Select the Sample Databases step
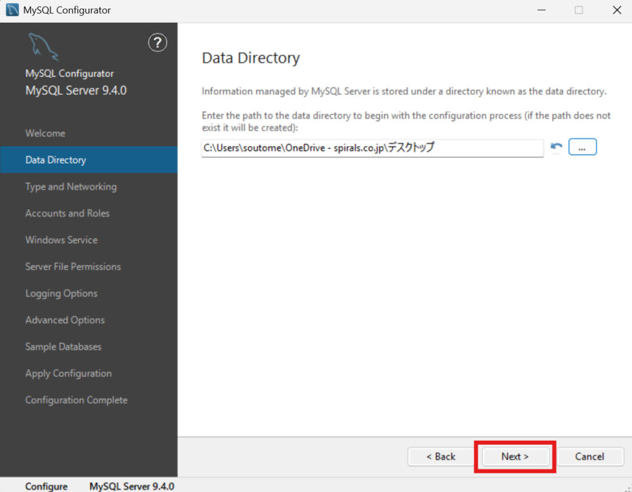Viewport: 632px width, 492px height. [x=63, y=346]
